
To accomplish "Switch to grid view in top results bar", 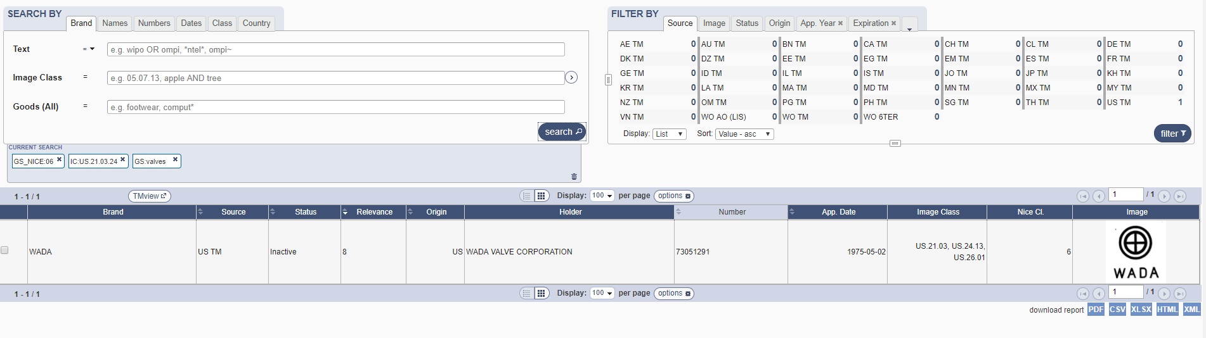I will [x=541, y=196].
